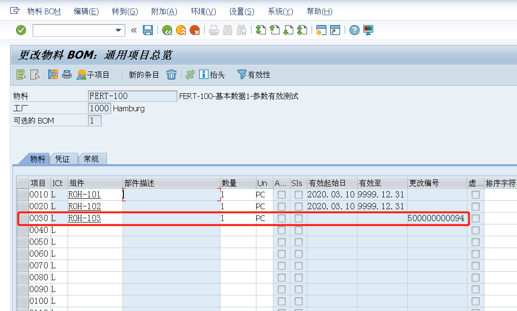Toggle the SIs checkbox in row 0030
The image size is (517, 311).
[299, 218]
